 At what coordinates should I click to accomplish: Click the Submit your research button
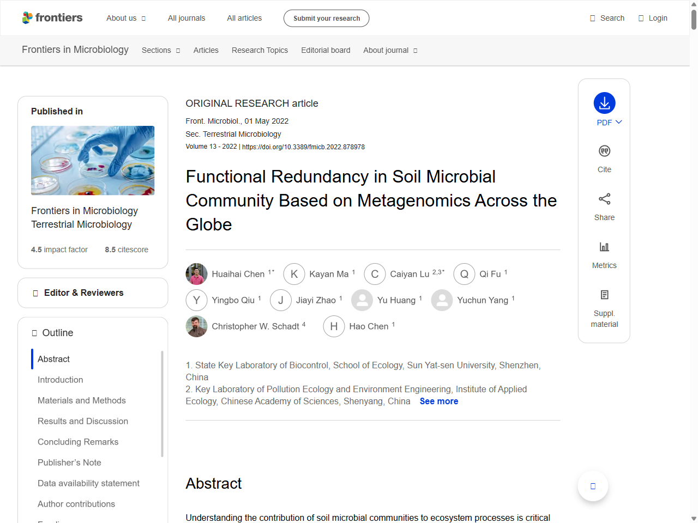pos(326,17)
